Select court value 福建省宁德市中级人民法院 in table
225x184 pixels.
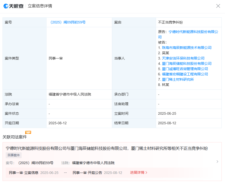(70, 94)
